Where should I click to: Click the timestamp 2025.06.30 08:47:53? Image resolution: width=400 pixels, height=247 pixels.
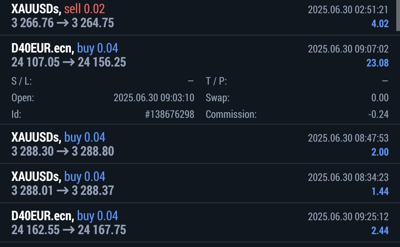point(348,138)
